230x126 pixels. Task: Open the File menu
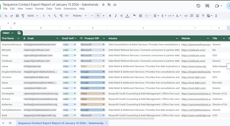tap(5, 9)
